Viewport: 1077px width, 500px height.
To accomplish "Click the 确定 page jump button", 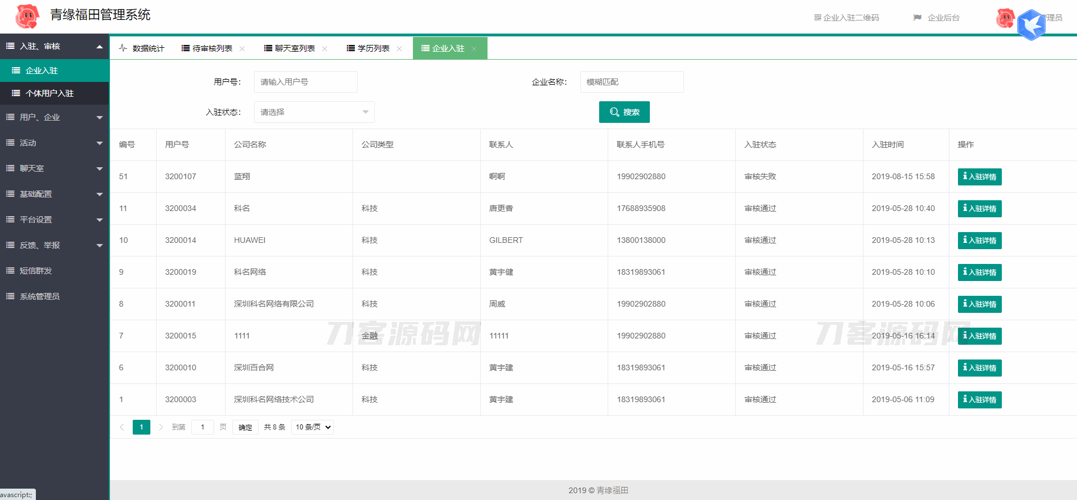I will (x=245, y=427).
